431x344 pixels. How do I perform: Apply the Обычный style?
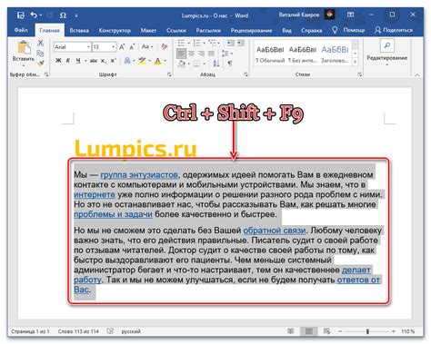(x=270, y=54)
